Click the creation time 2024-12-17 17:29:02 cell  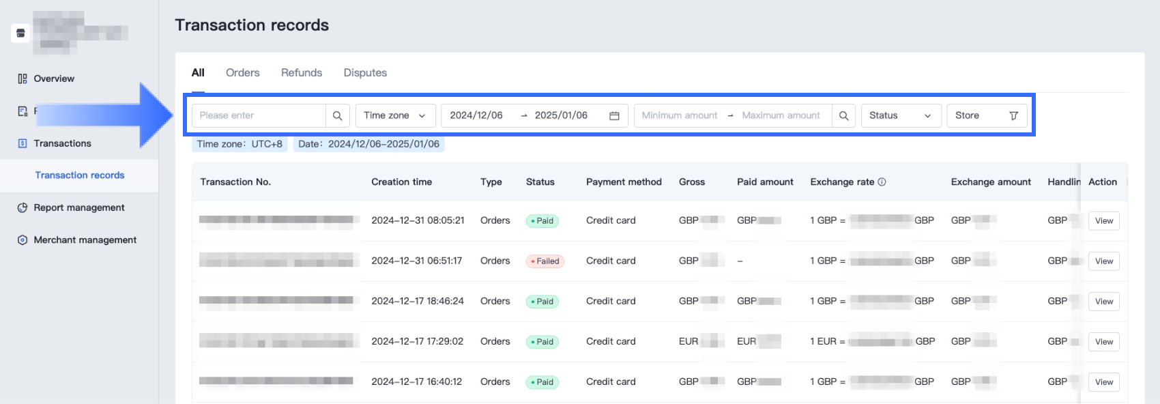pyautogui.click(x=417, y=341)
